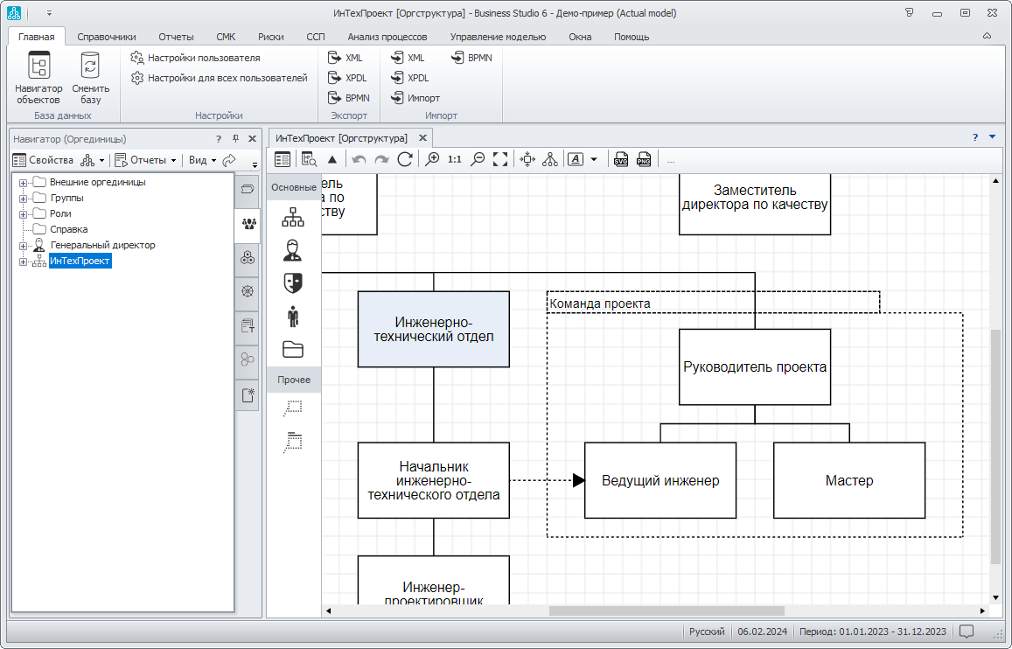Select fit-to-screen zoom icon
The image size is (1012, 649).
(500, 159)
